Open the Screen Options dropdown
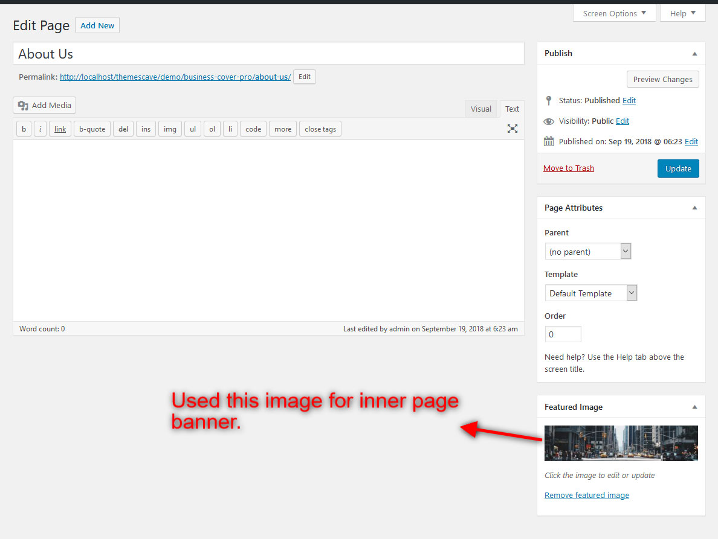 click(x=615, y=13)
